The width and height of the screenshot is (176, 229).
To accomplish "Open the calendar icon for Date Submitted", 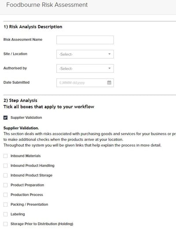I will (x=109, y=82).
